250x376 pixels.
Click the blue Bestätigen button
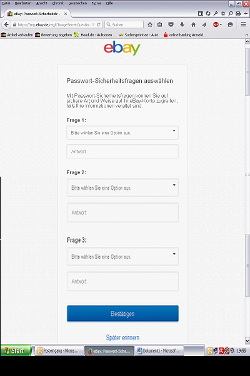(x=122, y=313)
